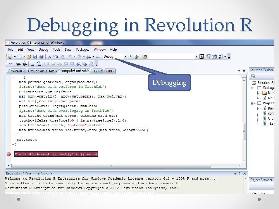Click the editor vertical scrollbar thumb
The width and height of the screenshot is (279, 209).
pos(244,131)
